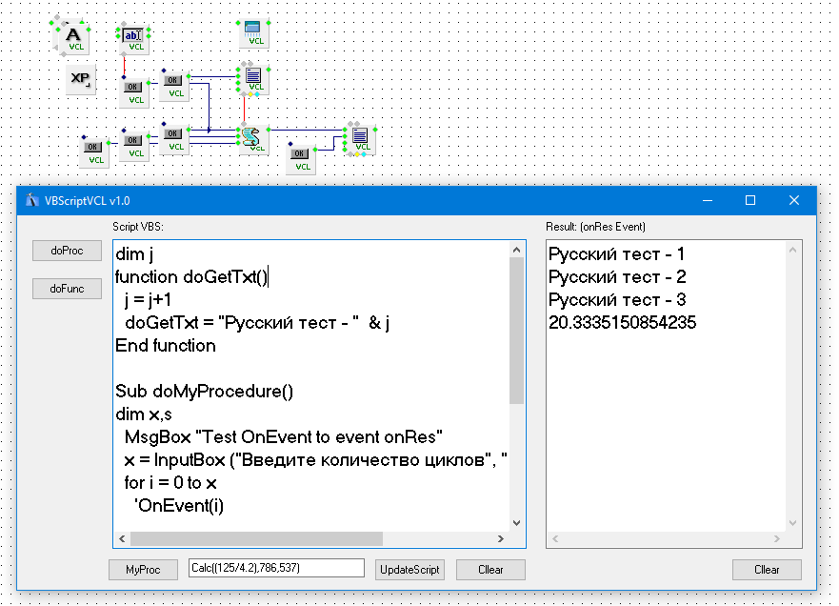Click the MsgBox "Test OnEvent to event onRes" line
839x606 pixels.
pyautogui.click(x=284, y=436)
